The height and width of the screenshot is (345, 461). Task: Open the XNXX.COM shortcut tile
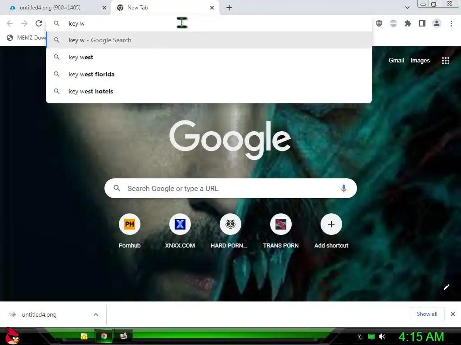coord(180,231)
